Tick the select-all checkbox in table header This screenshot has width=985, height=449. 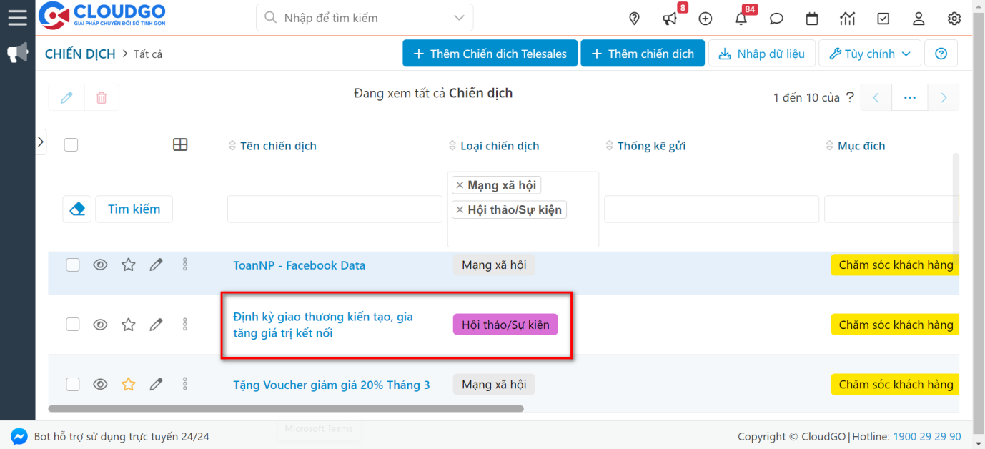click(x=71, y=144)
